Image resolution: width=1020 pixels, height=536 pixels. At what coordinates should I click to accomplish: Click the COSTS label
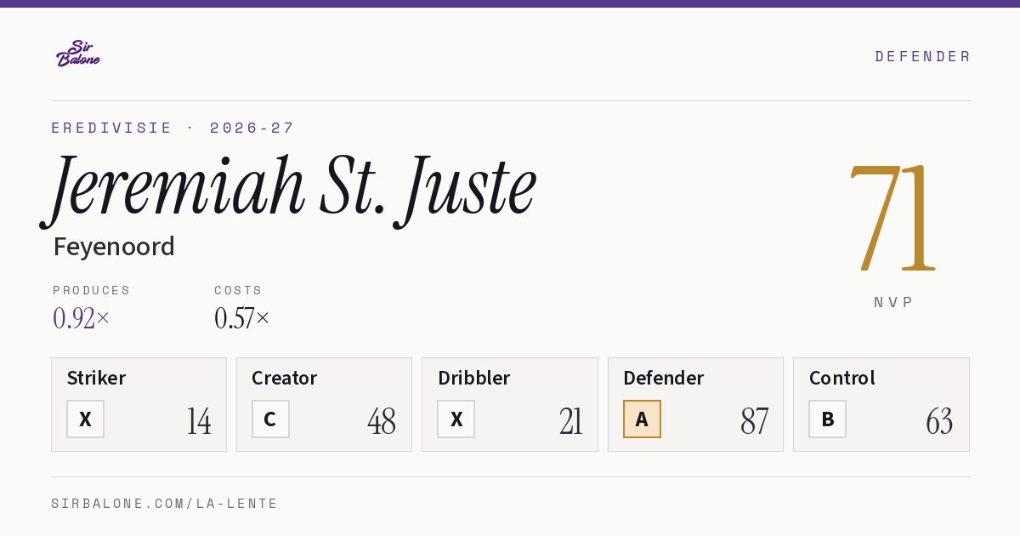(239, 290)
